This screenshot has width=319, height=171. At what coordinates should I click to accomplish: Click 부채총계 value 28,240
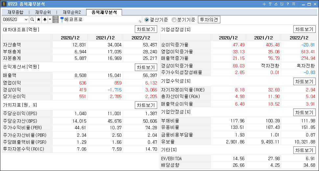tap(150, 52)
